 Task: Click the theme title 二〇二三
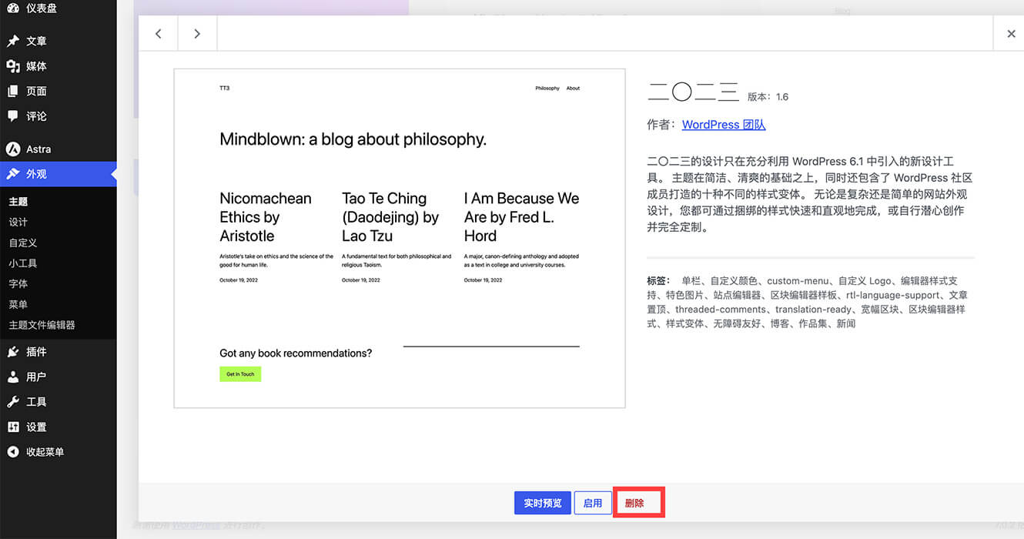tap(694, 92)
